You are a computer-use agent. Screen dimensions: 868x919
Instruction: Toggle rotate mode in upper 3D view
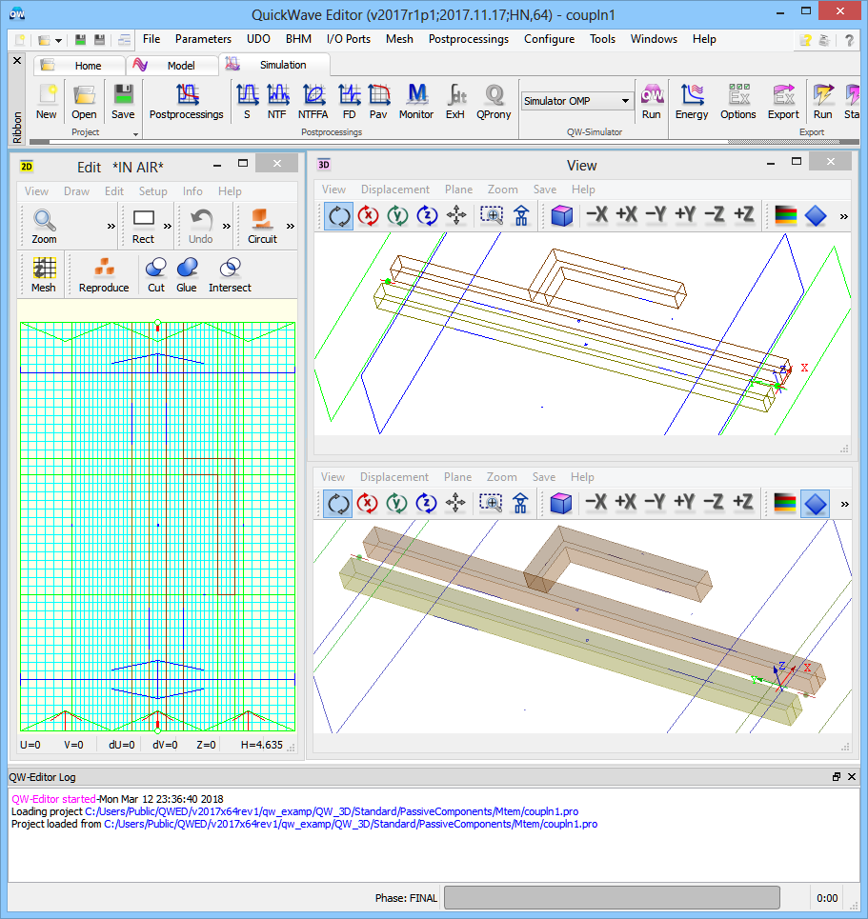[x=338, y=216]
